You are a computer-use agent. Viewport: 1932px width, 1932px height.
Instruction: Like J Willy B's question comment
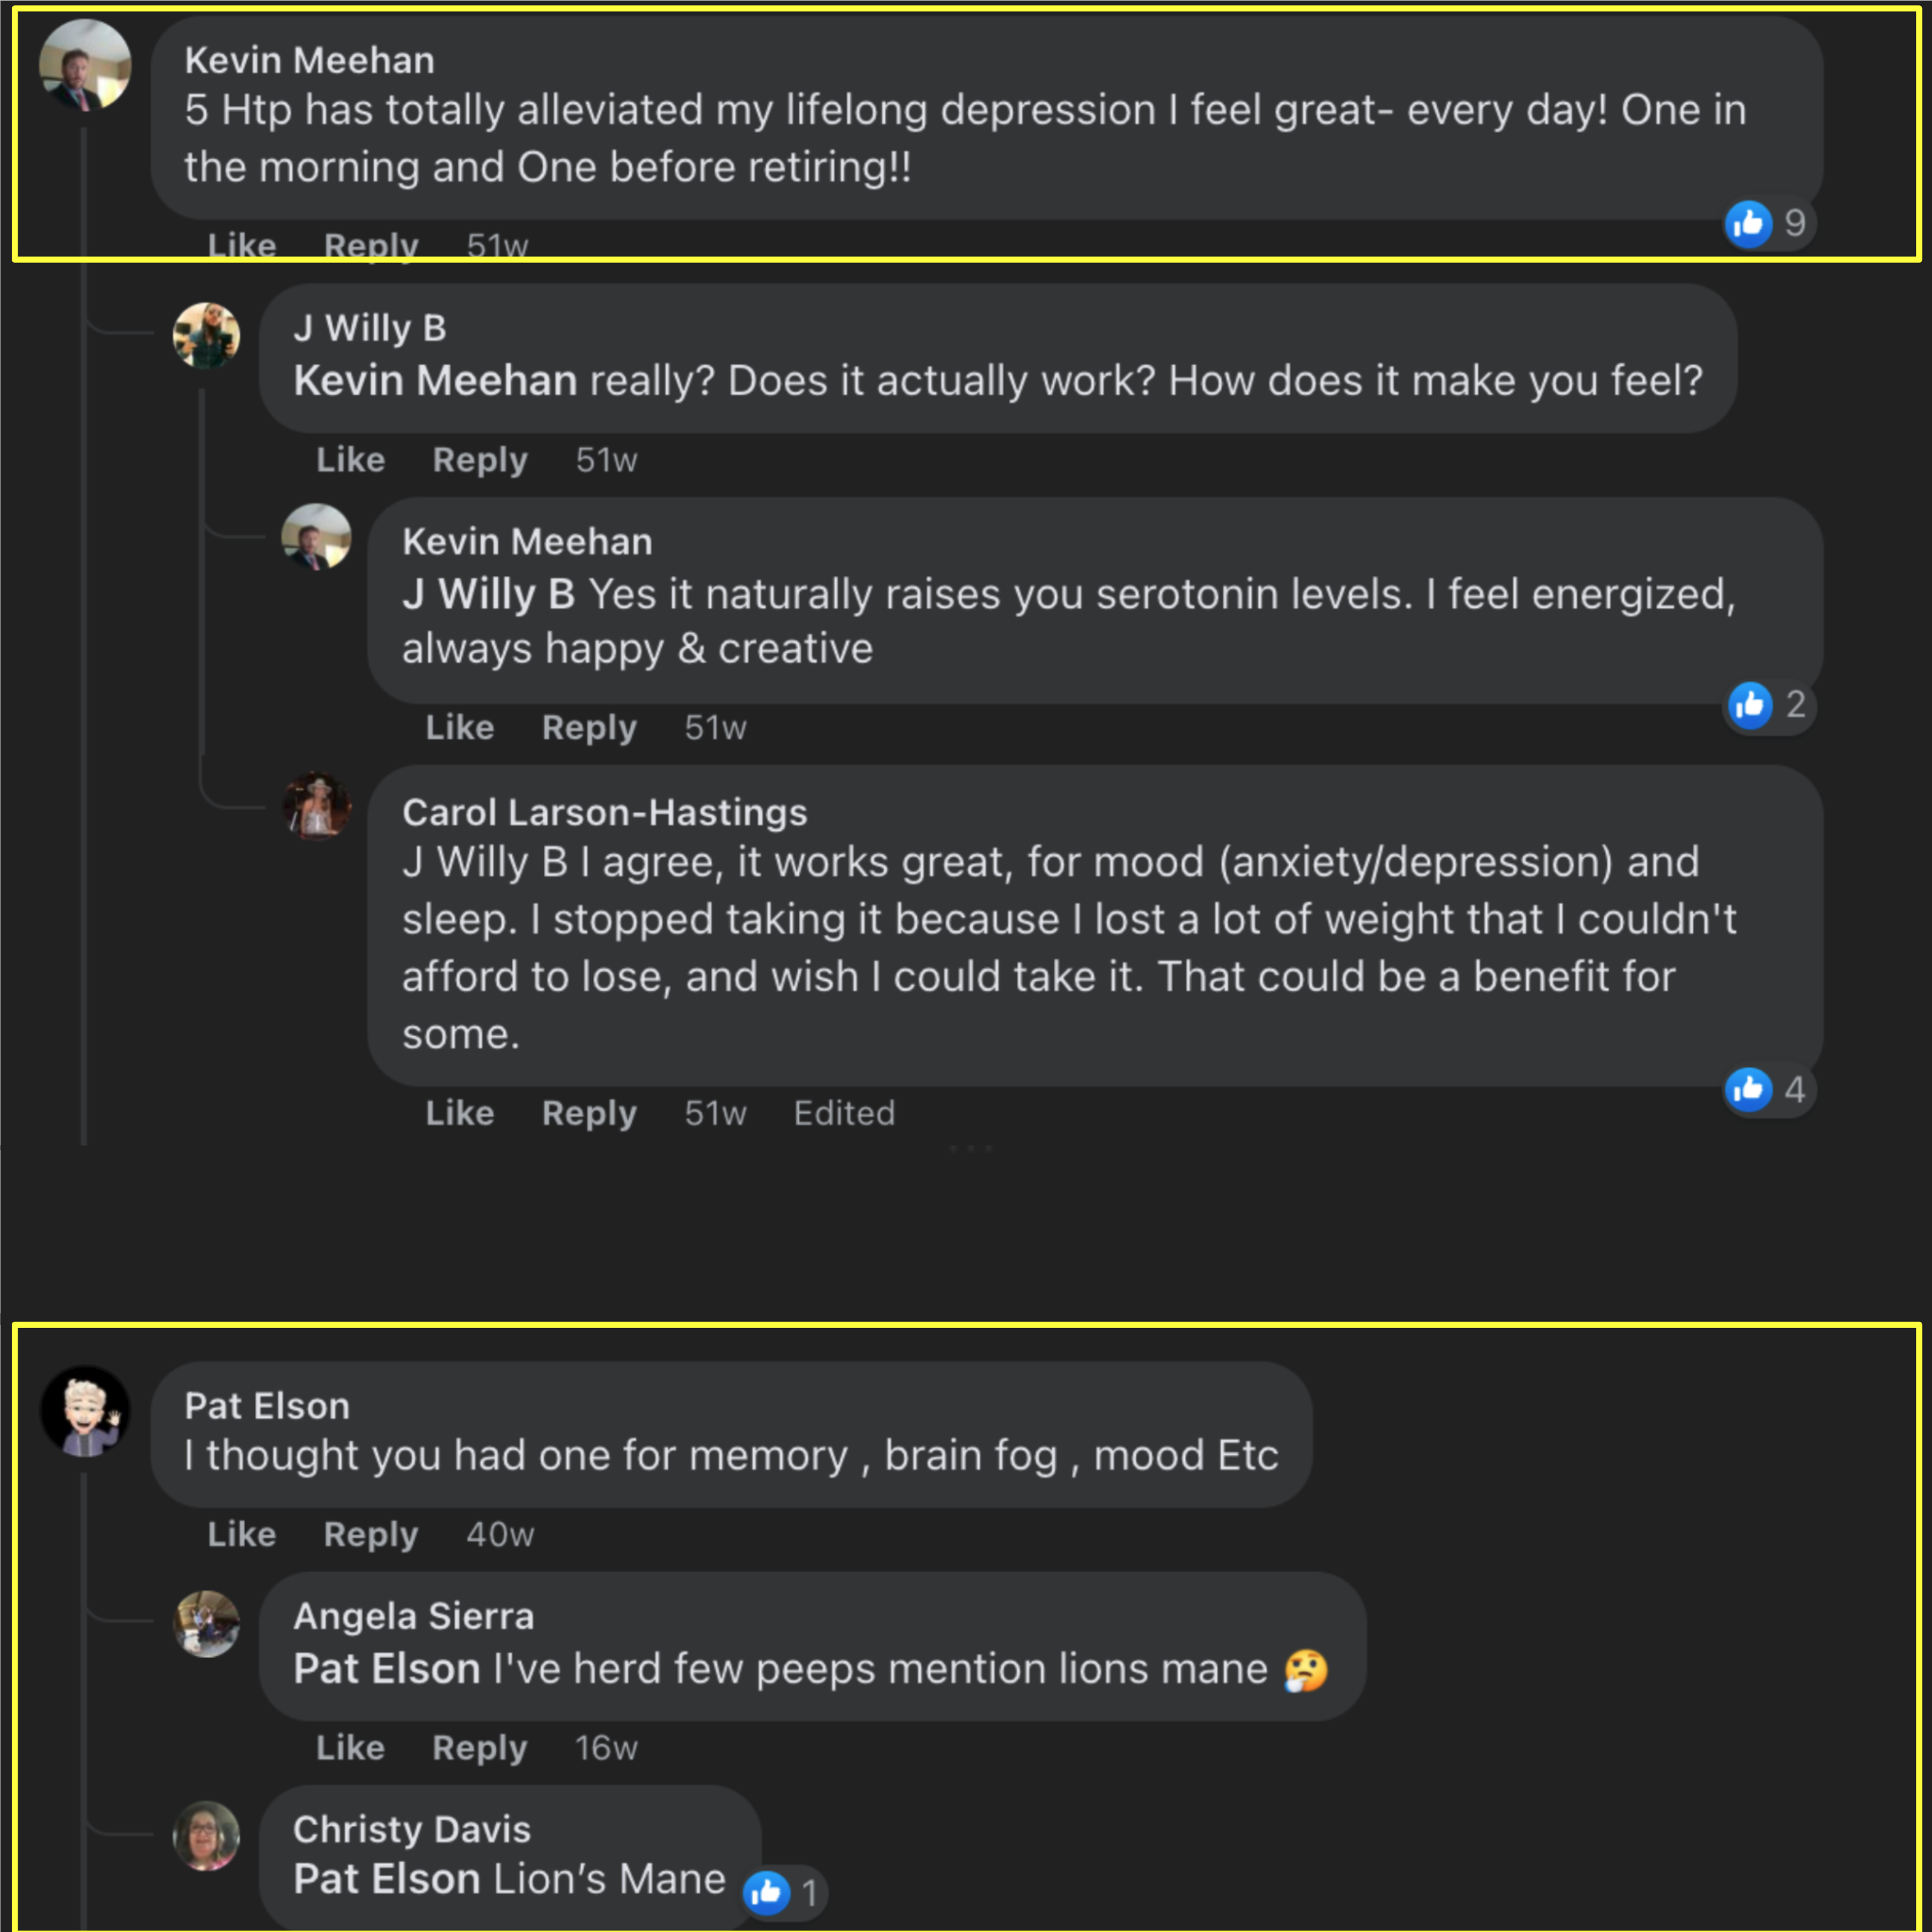click(350, 460)
